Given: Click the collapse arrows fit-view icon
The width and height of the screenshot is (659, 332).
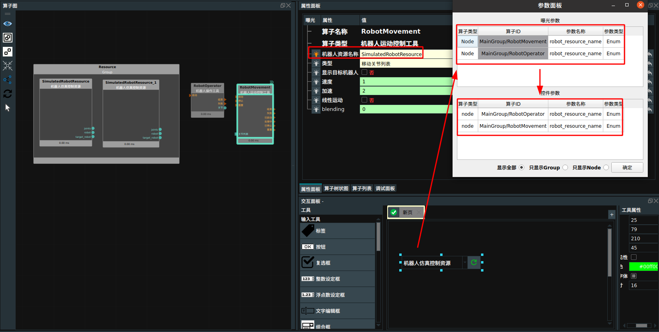Looking at the screenshot, I should (x=8, y=66).
